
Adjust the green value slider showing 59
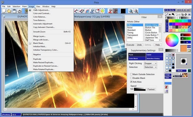point(186,39)
